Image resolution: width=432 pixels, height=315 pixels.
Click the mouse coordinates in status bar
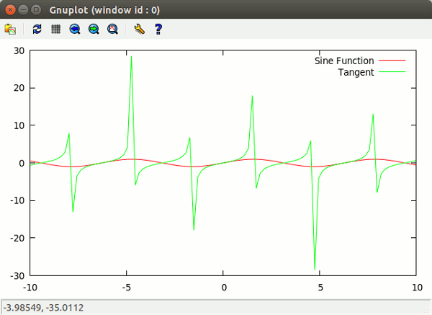click(x=43, y=308)
